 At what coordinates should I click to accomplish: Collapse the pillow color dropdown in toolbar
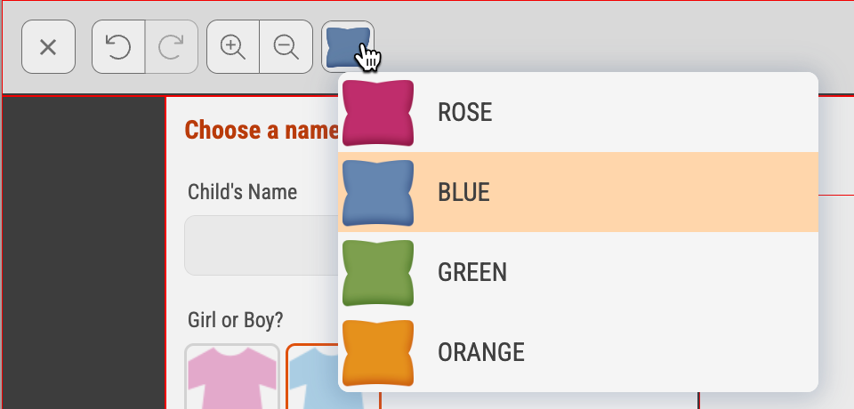click(x=348, y=47)
